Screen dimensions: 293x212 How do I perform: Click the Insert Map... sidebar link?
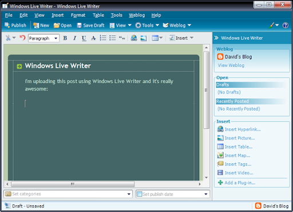[237, 155]
